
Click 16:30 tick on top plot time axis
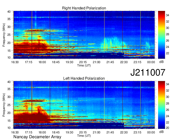tap(15, 62)
